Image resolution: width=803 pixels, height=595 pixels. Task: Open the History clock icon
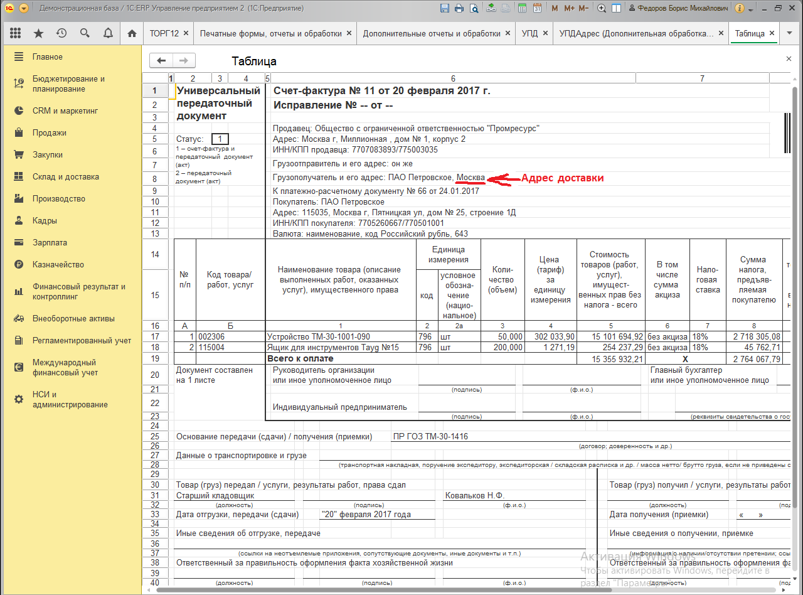61,33
